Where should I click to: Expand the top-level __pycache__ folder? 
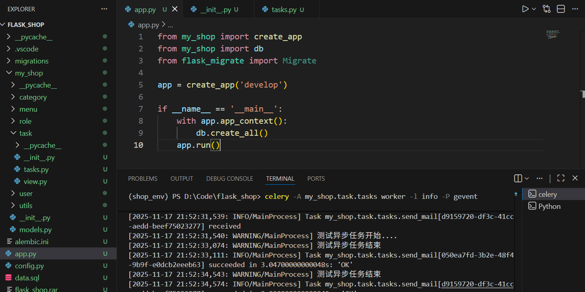58,37
